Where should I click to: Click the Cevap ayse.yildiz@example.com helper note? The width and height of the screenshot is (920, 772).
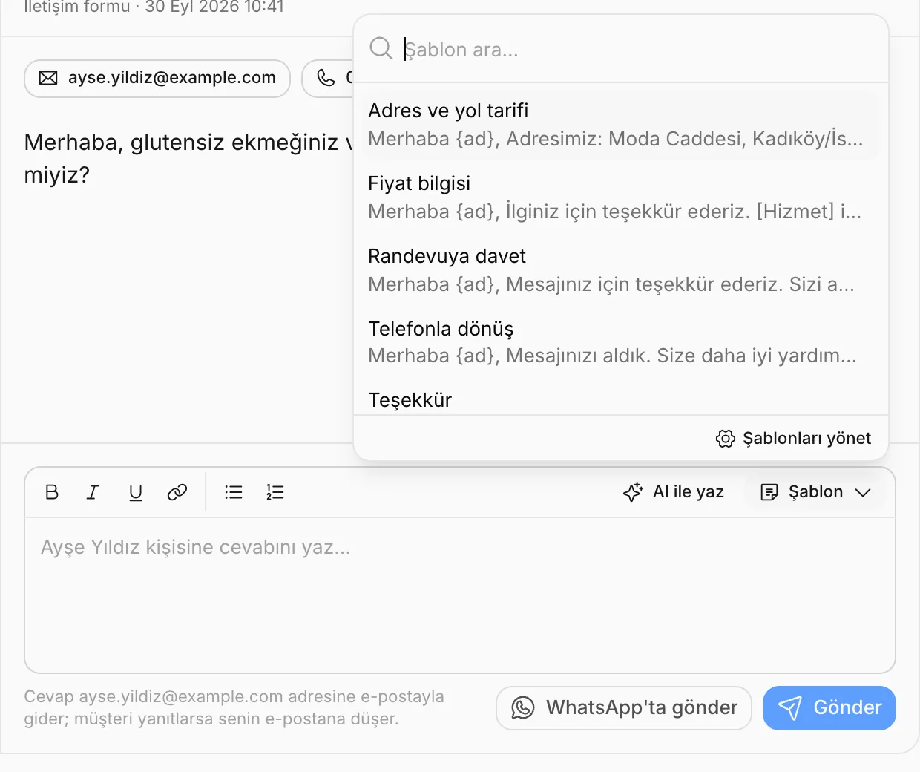click(234, 708)
